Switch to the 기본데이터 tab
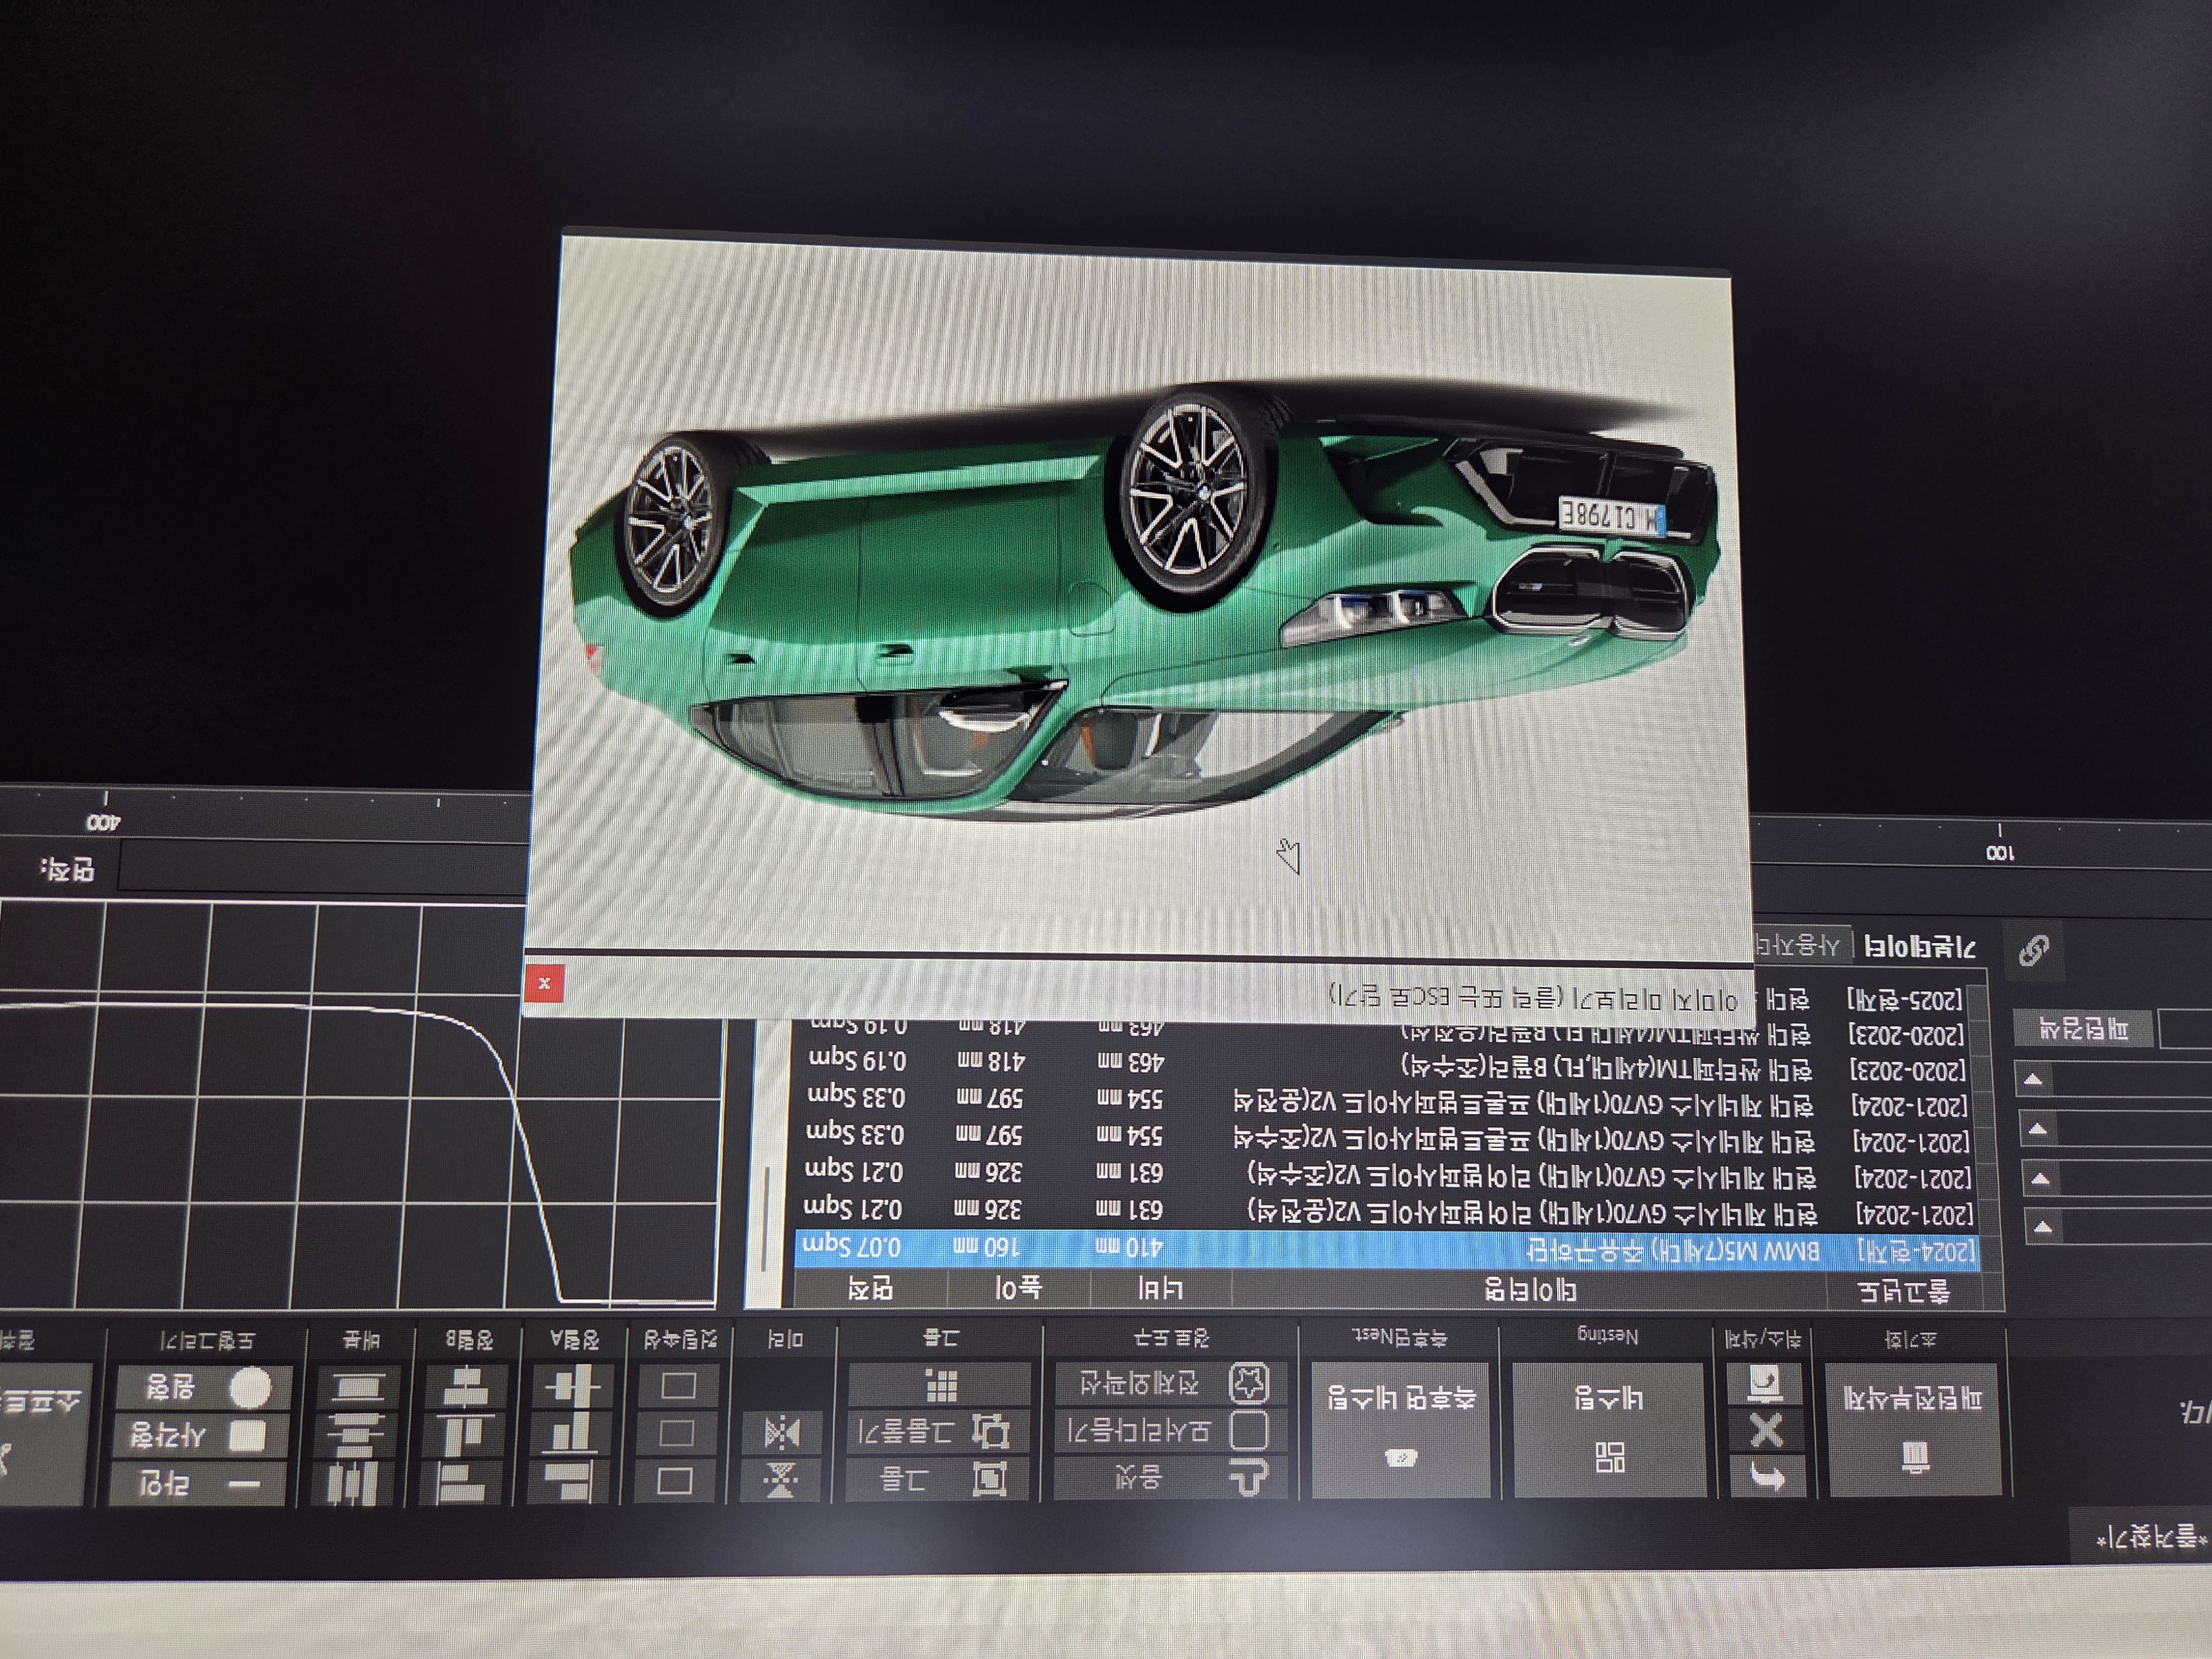2212x1659 pixels. click(1920, 947)
